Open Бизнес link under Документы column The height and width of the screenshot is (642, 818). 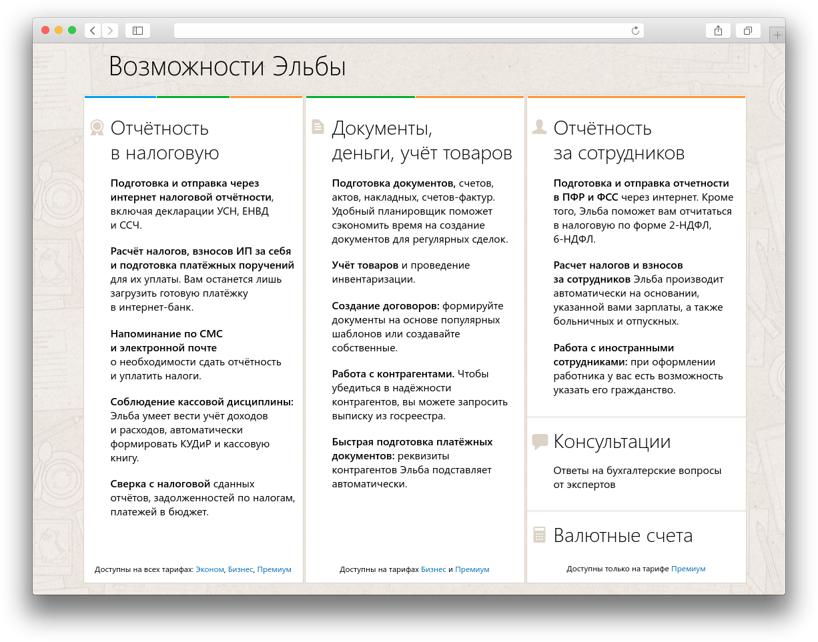coord(434,569)
